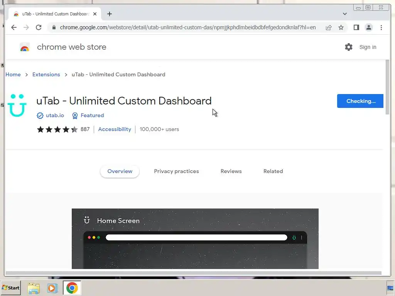Click the verified publisher badge icon

(40, 116)
